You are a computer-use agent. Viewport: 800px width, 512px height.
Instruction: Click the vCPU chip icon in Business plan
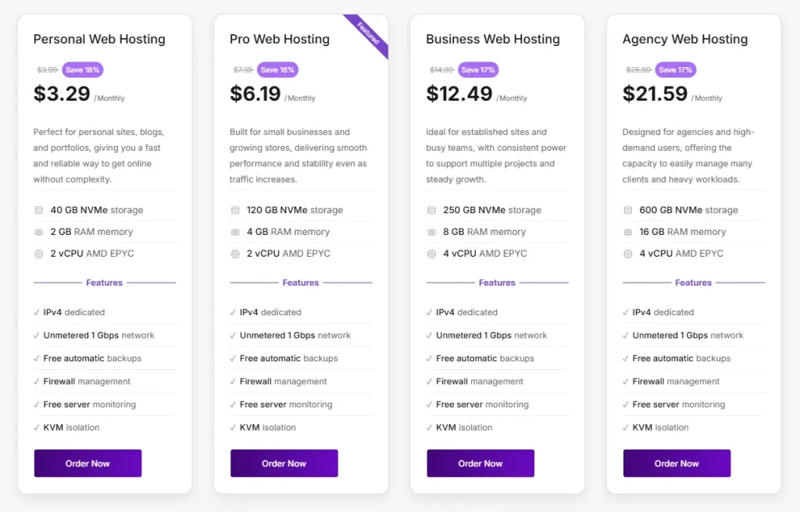pyautogui.click(x=431, y=254)
